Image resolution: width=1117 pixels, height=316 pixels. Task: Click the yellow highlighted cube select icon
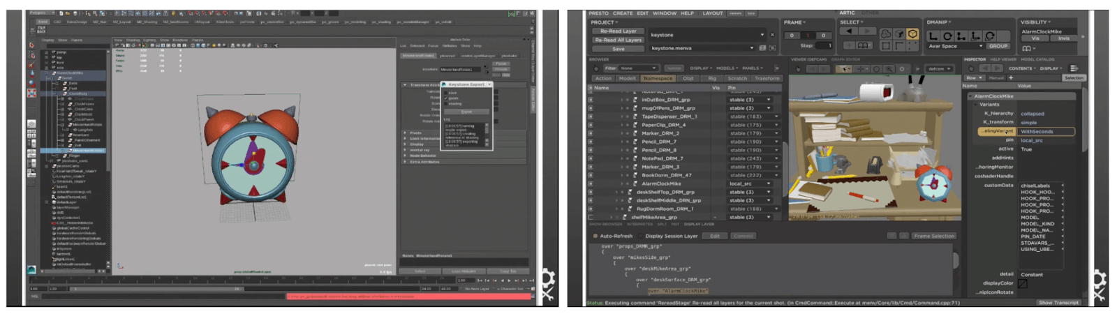(912, 34)
